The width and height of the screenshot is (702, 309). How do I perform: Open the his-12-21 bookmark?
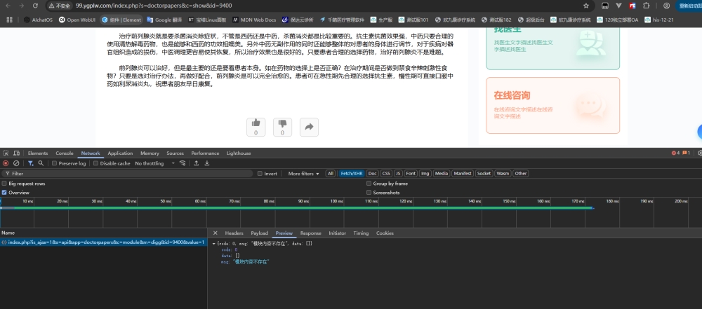point(659,20)
